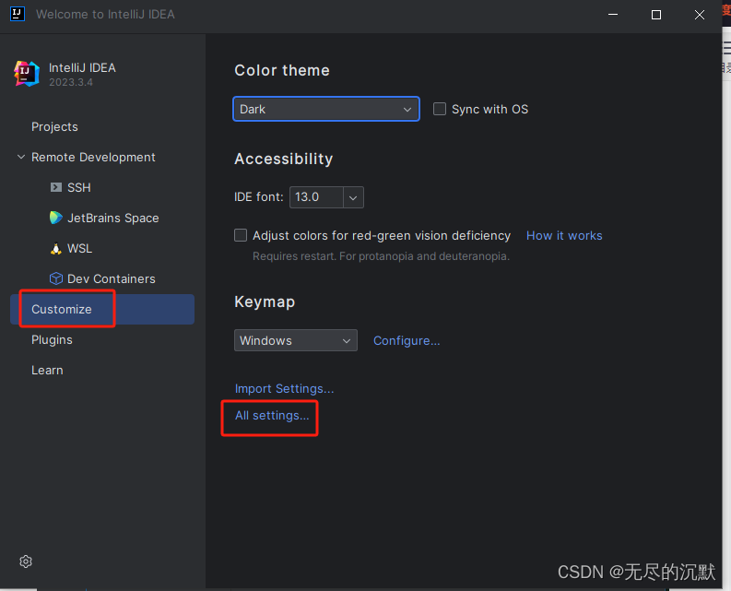Viewport: 731px width, 591px height.
Task: Click Import Settings... link
Action: (x=285, y=388)
